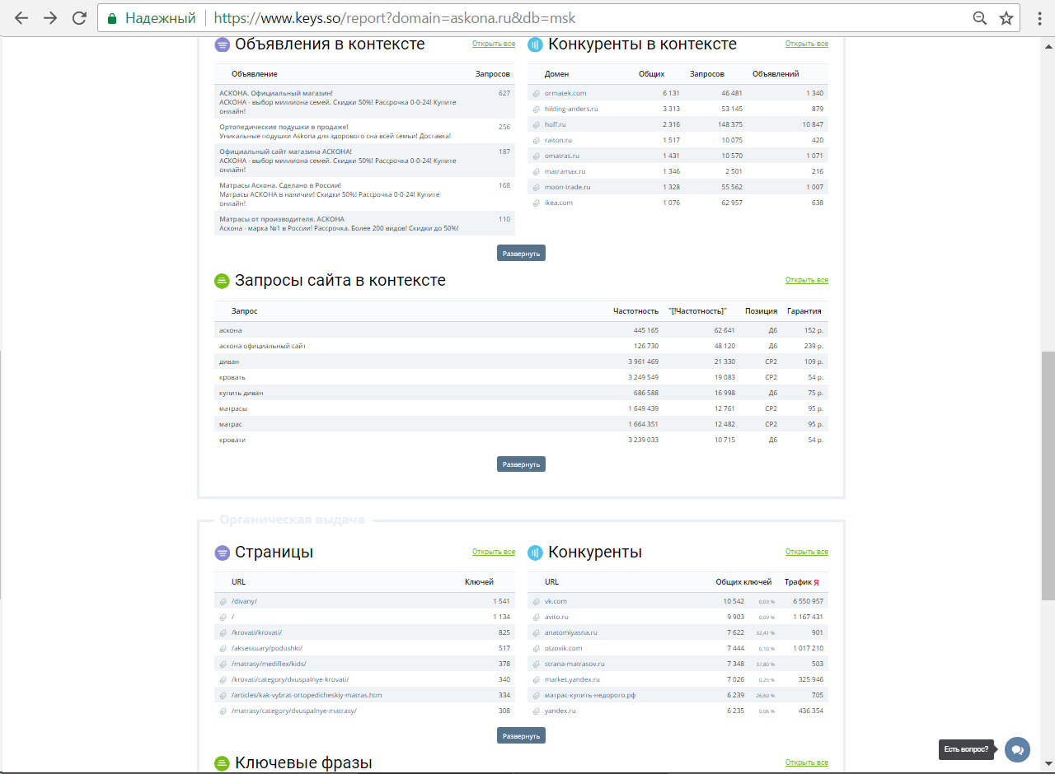The image size is (1055, 774).
Task: Click the page vertical scrollbar thumb
Action: (1048, 476)
